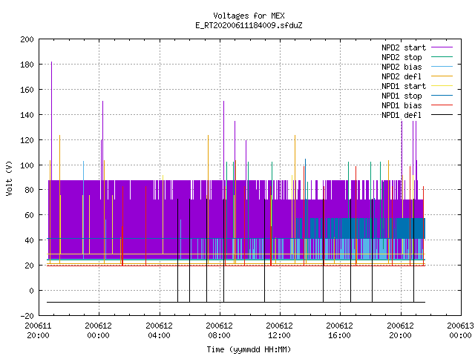The height and width of the screenshot is (356, 475).
Task: Click the 100 y-axis tick label
Action: [x=27, y=165]
